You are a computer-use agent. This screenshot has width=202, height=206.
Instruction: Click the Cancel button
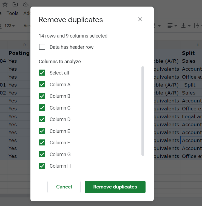64,187
